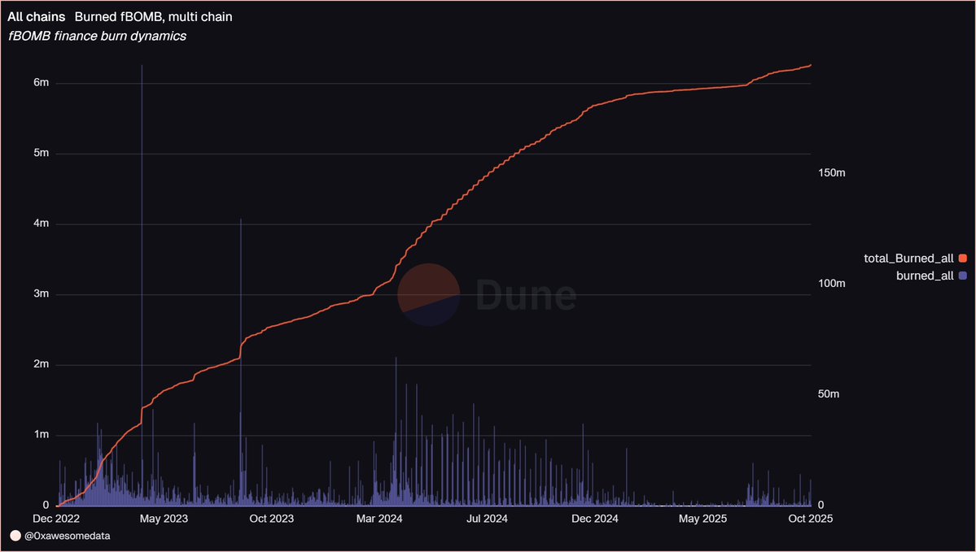This screenshot has width=976, height=552.
Task: Click the orange total_Burned_all color swatch
Action: (x=962, y=259)
